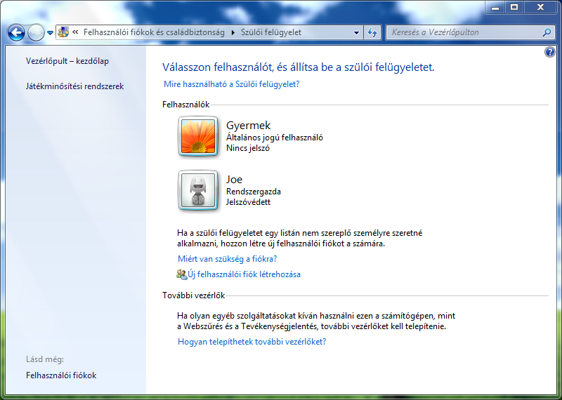Screen dimensions: 562x400
Task: Open Vezérlőpult – kezdőlap link
Action: [x=67, y=61]
